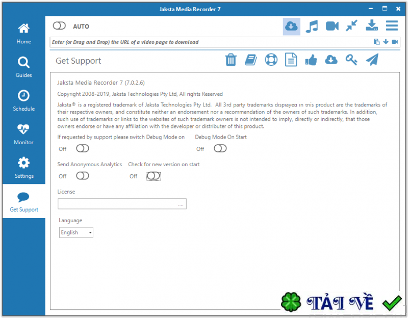Open the English language dropdown
408x318 pixels.
(x=76, y=232)
